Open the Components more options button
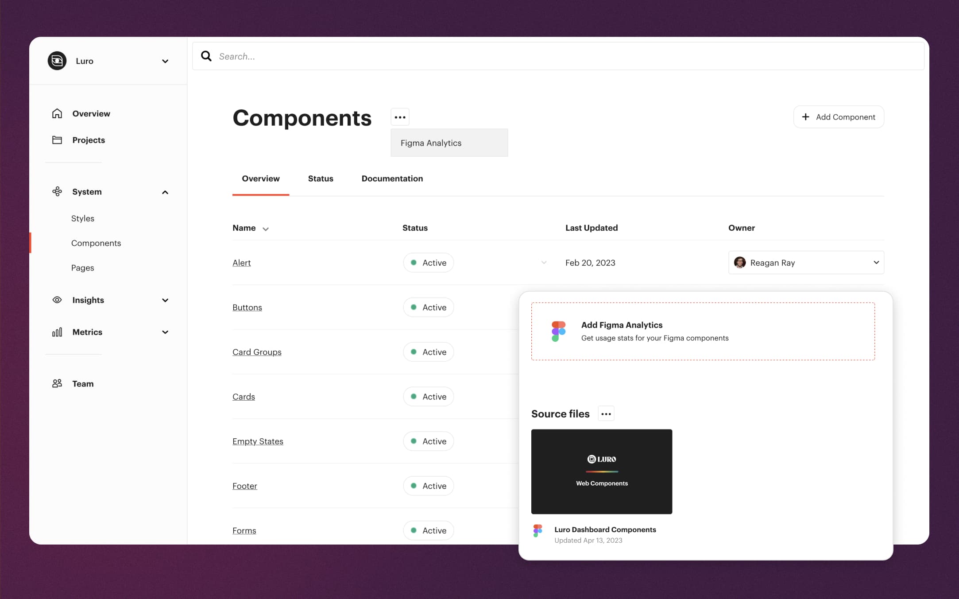The width and height of the screenshot is (959, 599). (x=400, y=117)
